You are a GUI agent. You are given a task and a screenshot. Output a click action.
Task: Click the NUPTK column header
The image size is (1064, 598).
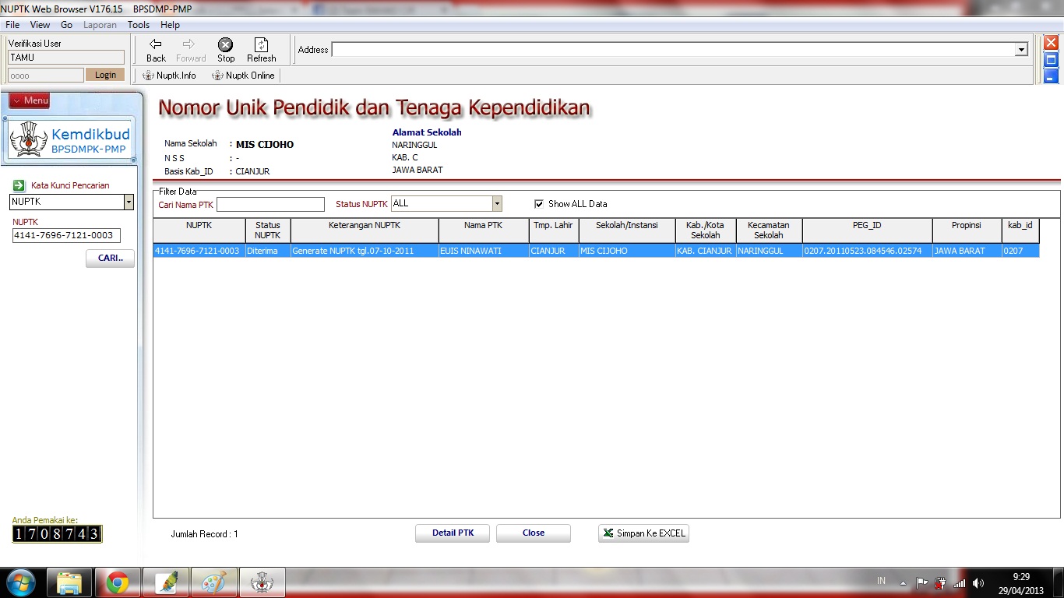pos(199,230)
